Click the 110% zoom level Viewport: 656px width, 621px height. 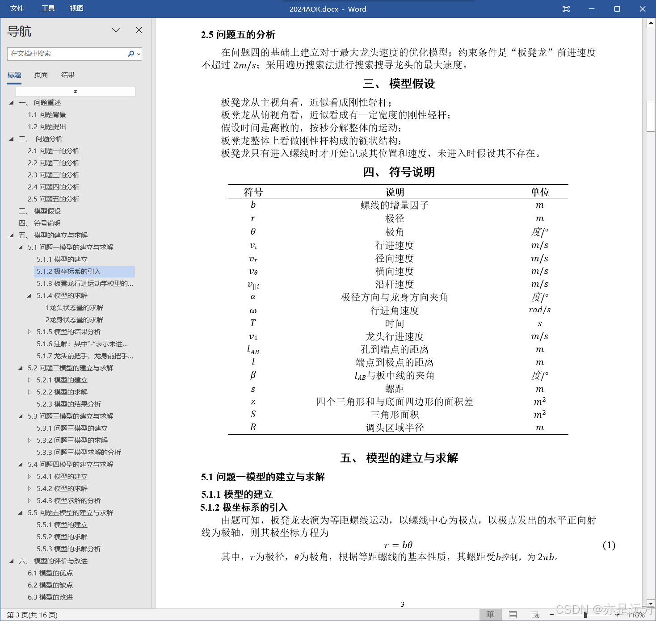click(635, 615)
